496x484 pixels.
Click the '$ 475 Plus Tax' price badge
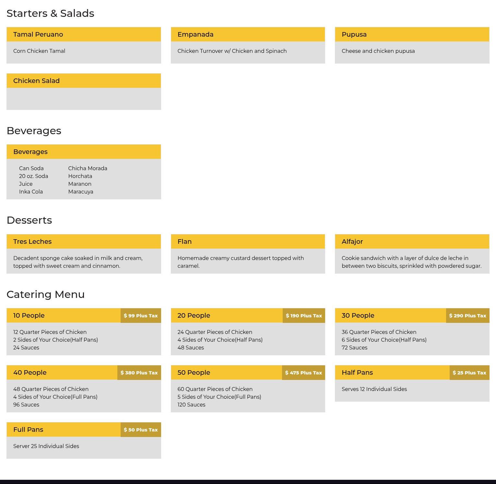303,372
